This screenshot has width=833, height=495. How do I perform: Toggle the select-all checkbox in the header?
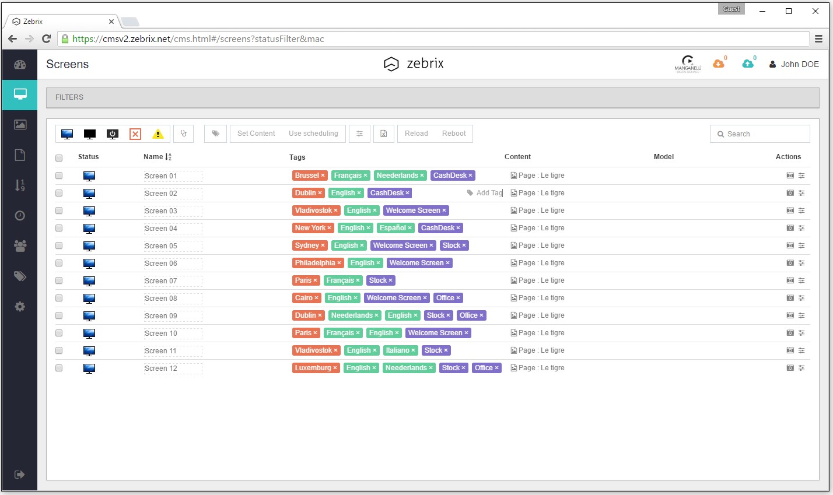[x=58, y=158]
